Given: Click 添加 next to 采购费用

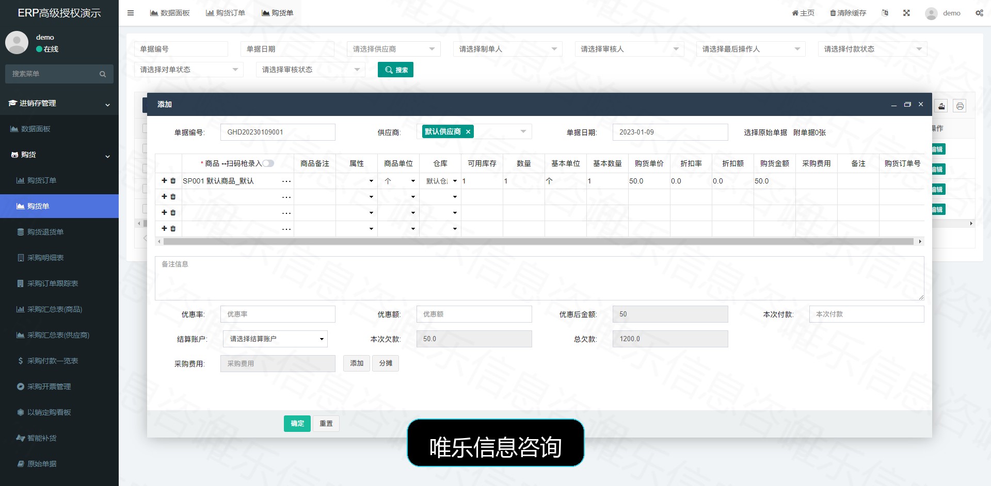Looking at the screenshot, I should (x=357, y=363).
